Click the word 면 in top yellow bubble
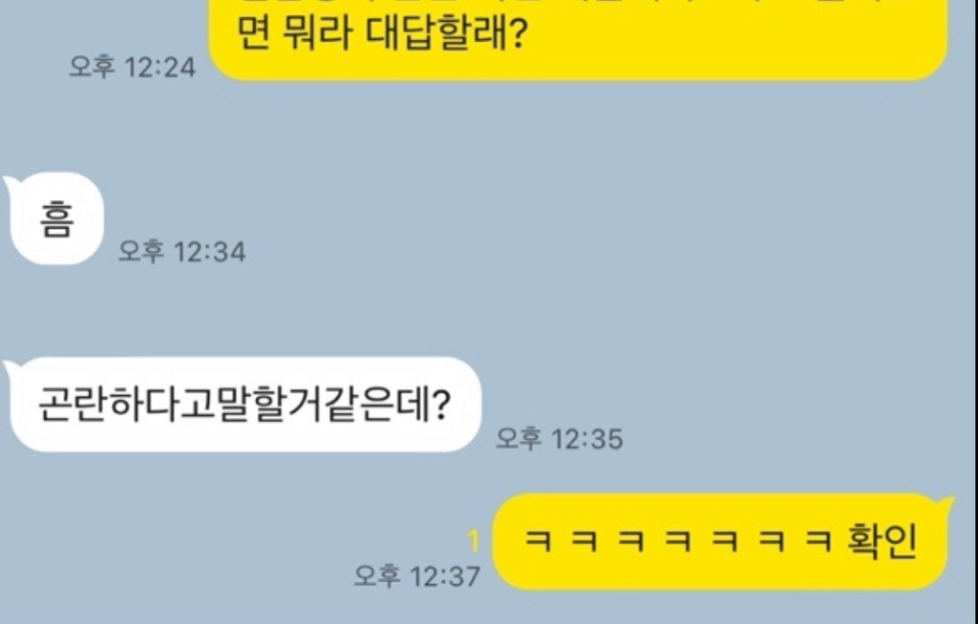 [254, 32]
